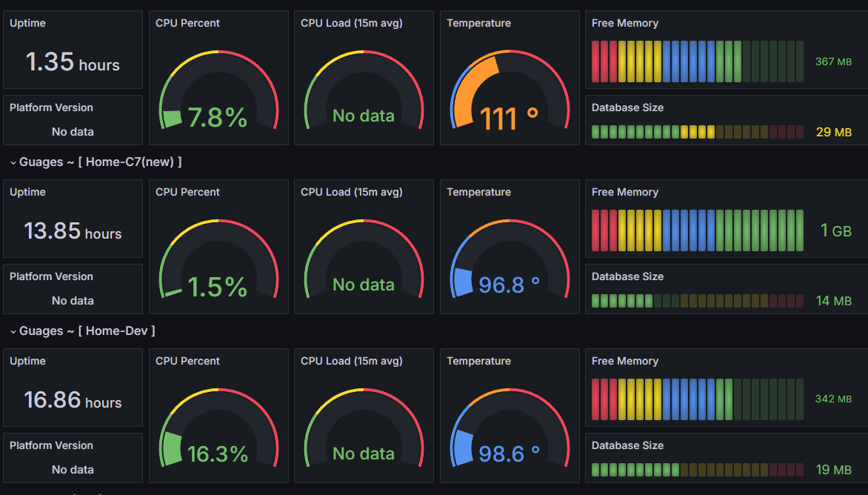Click the 1 GB Free Memory bar

pyautogui.click(x=698, y=230)
